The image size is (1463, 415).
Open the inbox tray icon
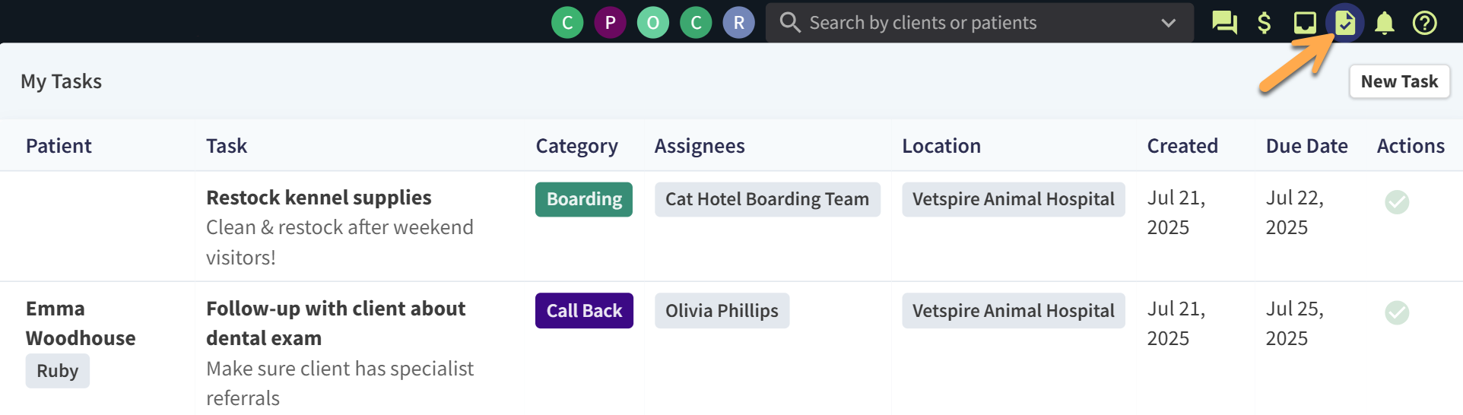point(1305,23)
